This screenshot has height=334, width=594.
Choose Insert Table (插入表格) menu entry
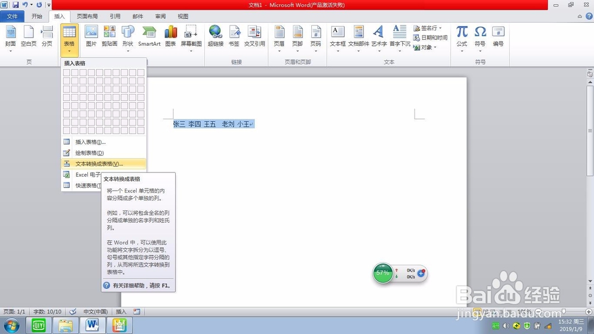click(103, 142)
